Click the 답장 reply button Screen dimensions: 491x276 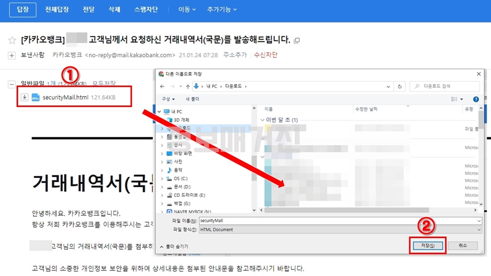click(x=22, y=10)
